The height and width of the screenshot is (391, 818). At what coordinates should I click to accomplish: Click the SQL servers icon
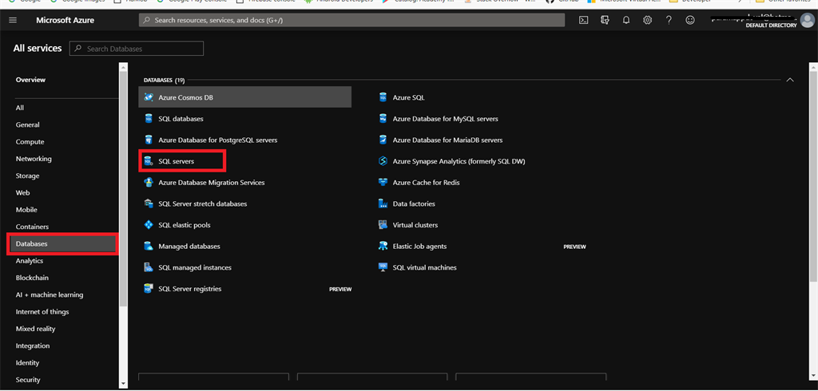pos(149,162)
